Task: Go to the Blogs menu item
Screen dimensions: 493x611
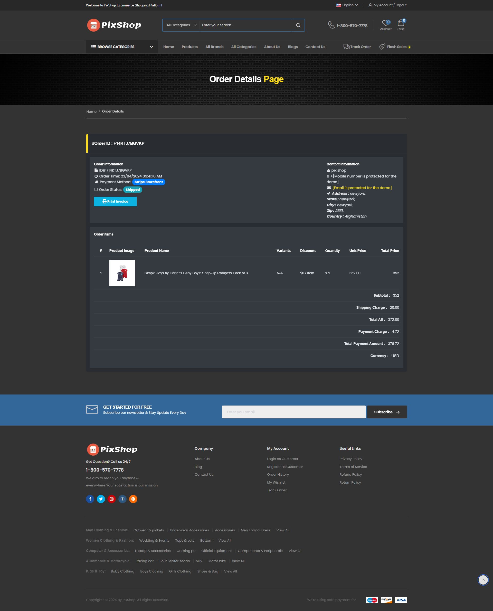Action: click(x=292, y=47)
